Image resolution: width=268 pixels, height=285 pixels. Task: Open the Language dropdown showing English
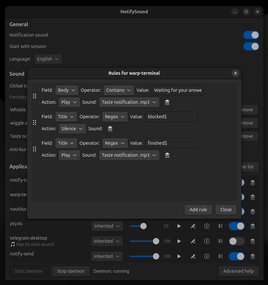[48, 59]
